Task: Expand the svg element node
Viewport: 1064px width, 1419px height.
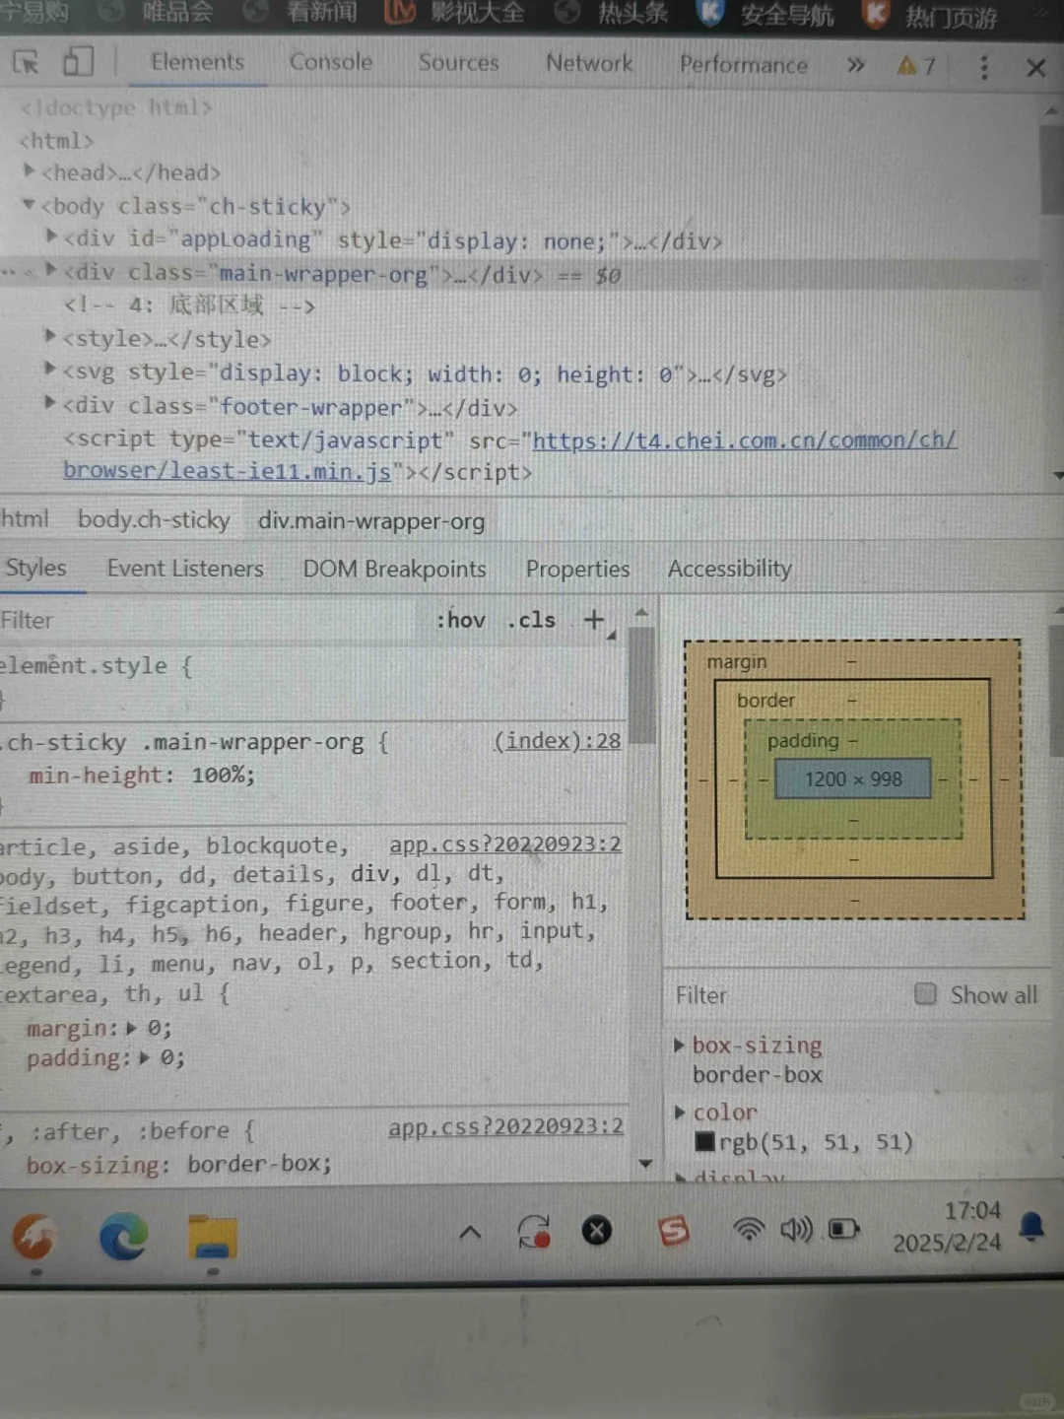Action: 50,370
